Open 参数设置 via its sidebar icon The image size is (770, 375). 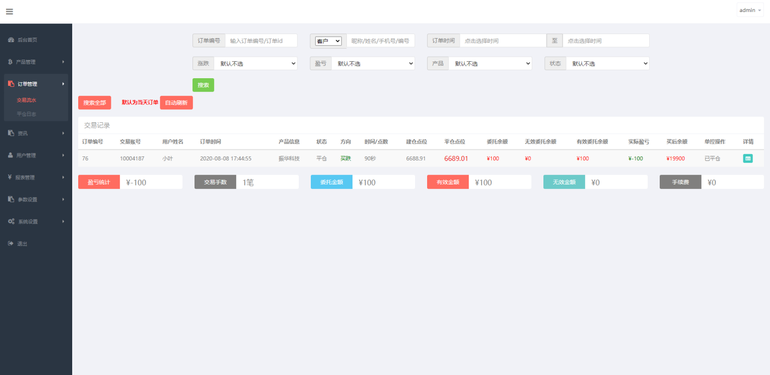(x=12, y=199)
